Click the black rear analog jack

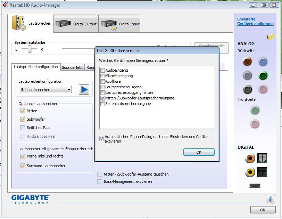[x=248, y=89]
